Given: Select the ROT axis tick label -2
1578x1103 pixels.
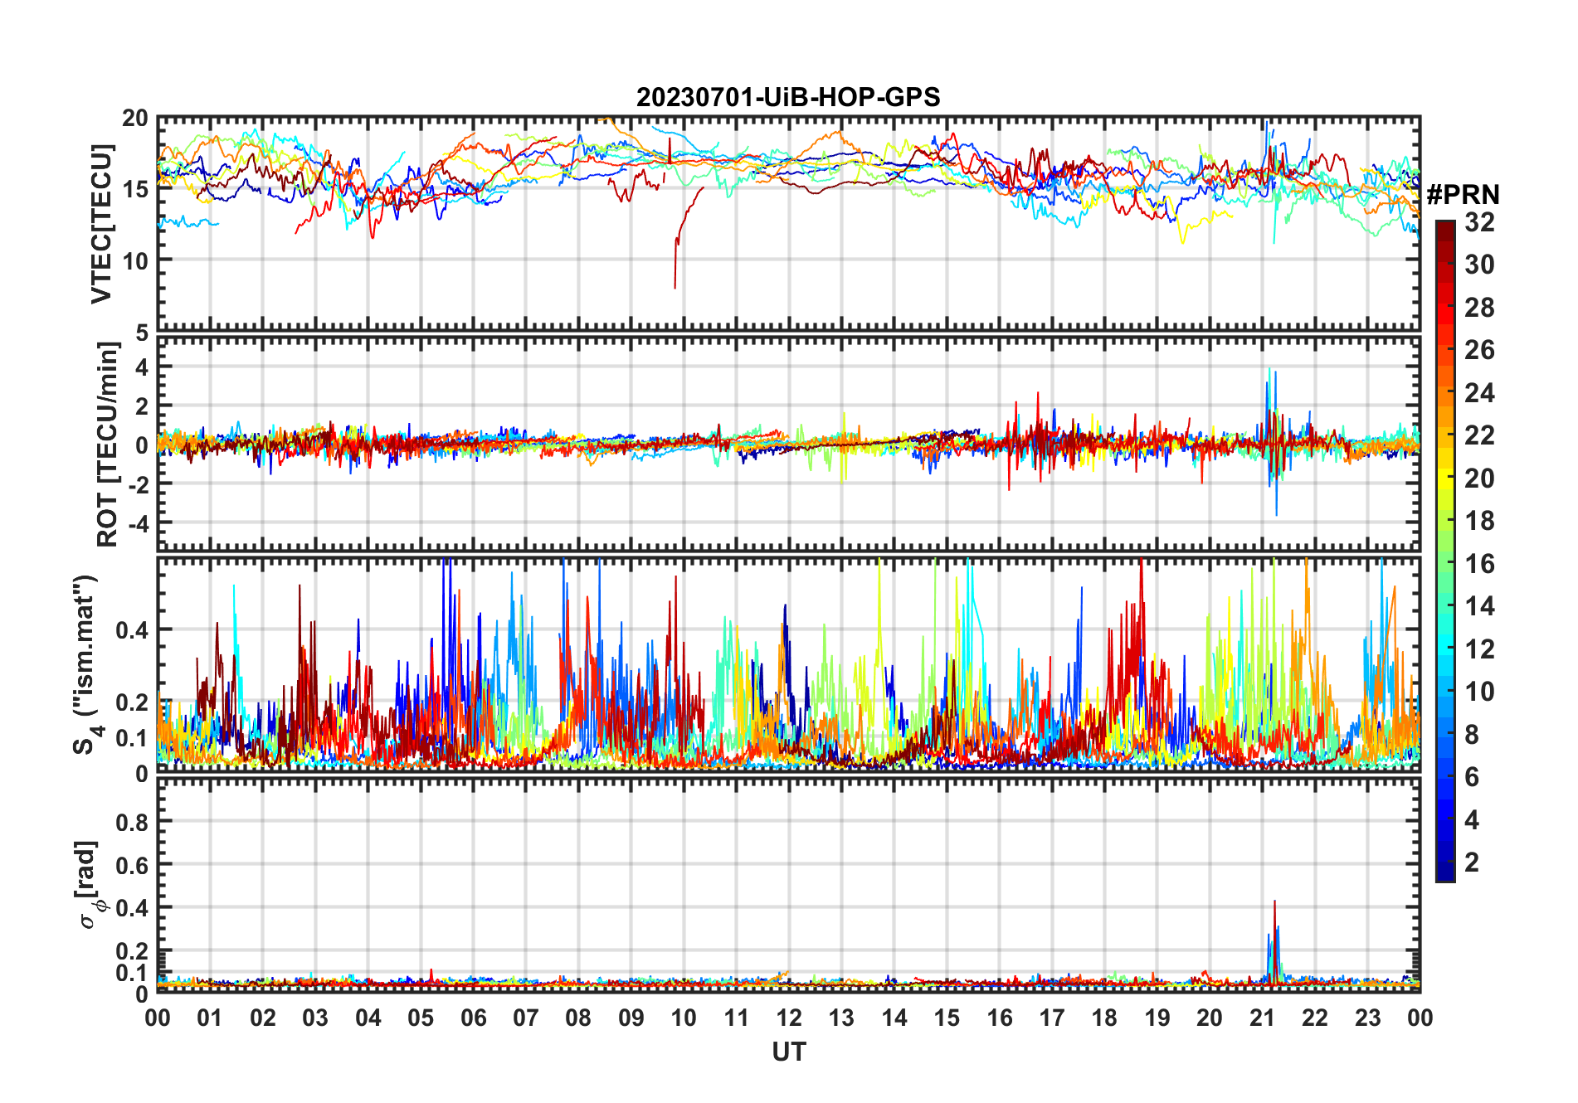Looking at the screenshot, I should (x=138, y=484).
